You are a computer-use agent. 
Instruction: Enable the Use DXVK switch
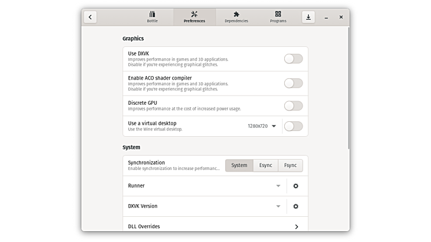click(293, 58)
